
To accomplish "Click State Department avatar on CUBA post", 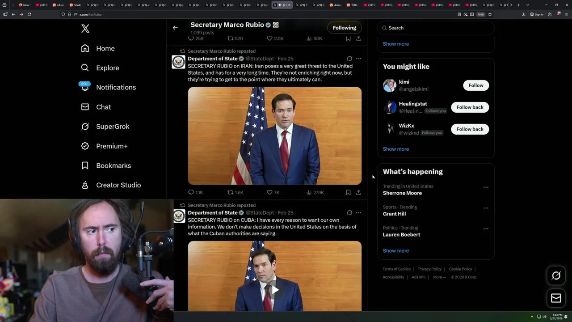I will (x=178, y=216).
